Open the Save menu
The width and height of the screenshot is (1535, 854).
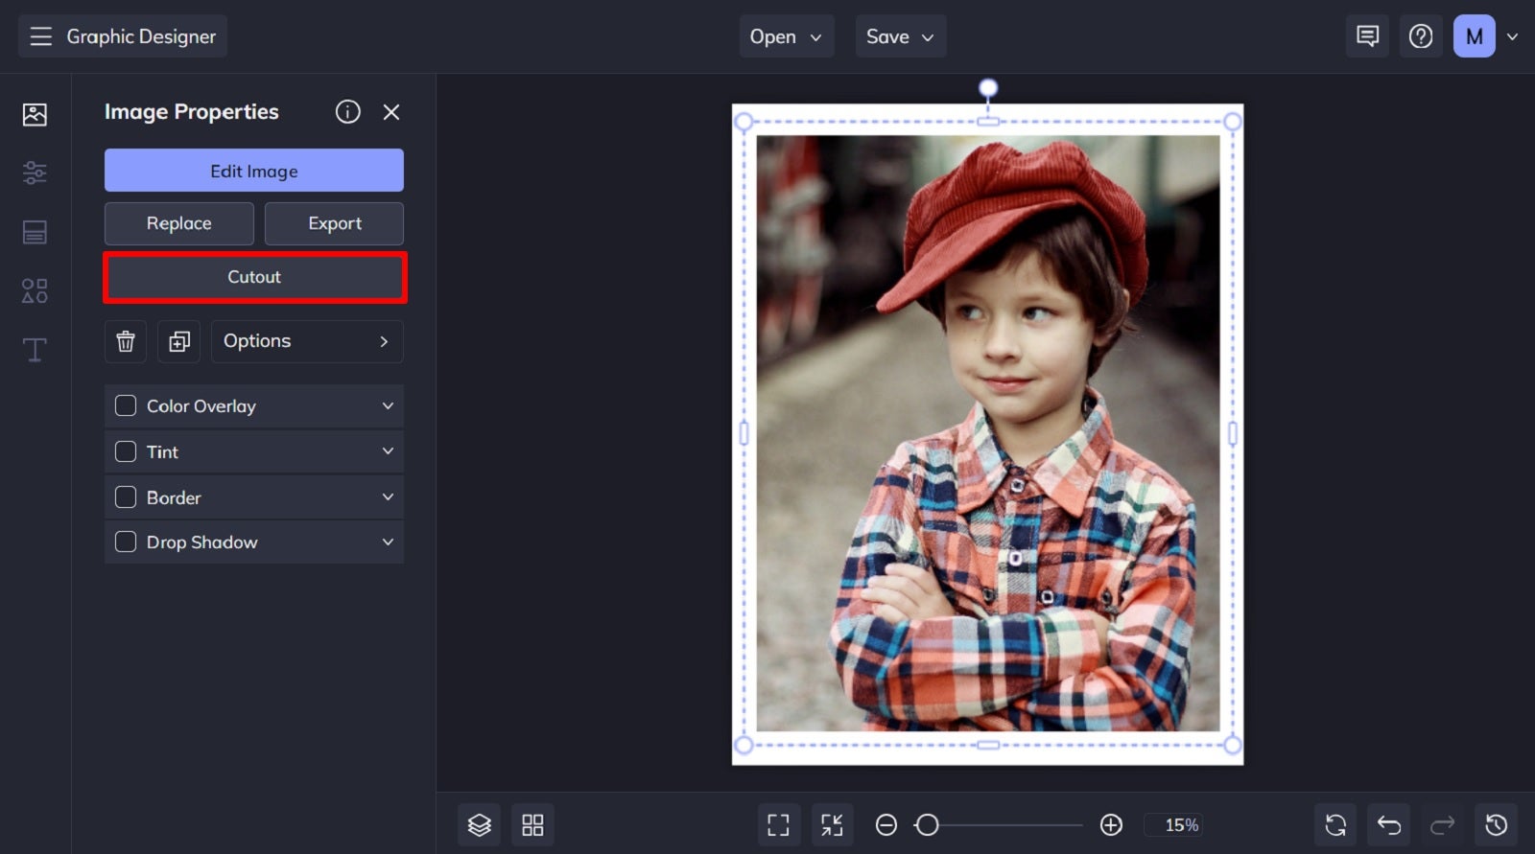pos(900,36)
